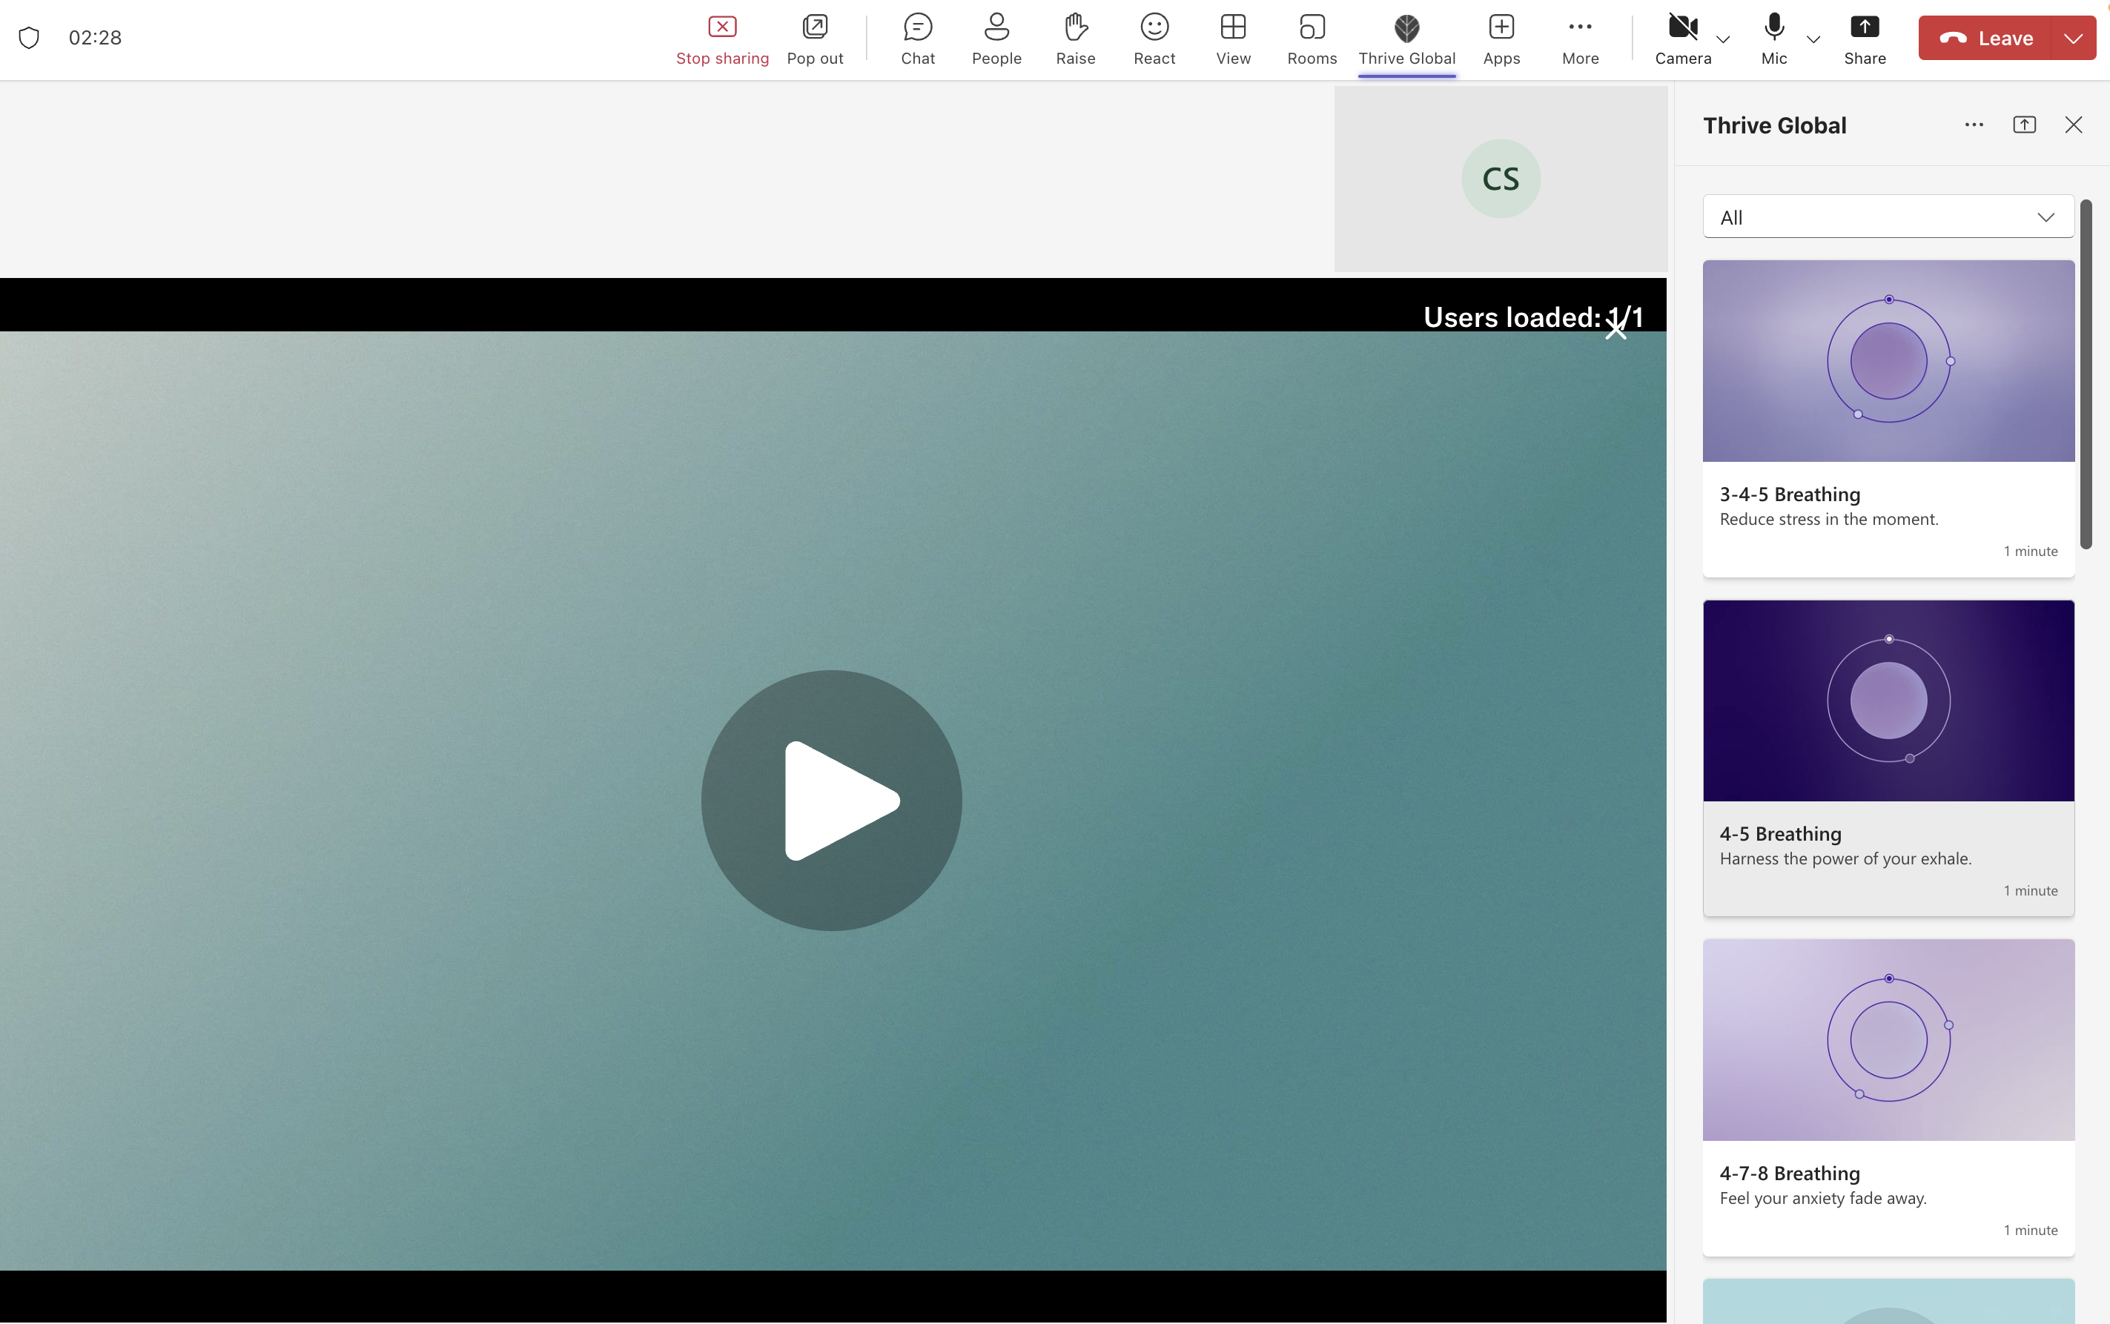2110x1324 pixels.
Task: Click the 3-4-5 Breathing title
Action: [1790, 494]
